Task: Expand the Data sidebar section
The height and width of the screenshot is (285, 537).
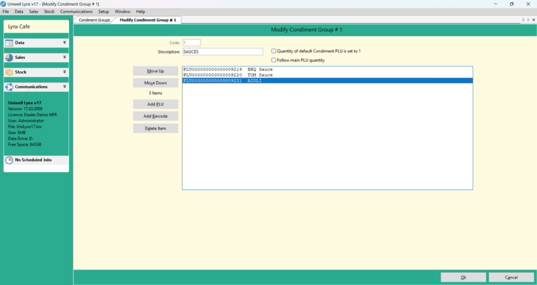Action: point(65,42)
